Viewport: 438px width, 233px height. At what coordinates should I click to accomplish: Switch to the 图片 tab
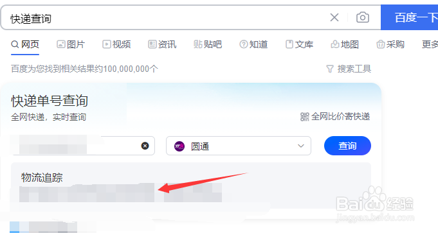(x=71, y=44)
